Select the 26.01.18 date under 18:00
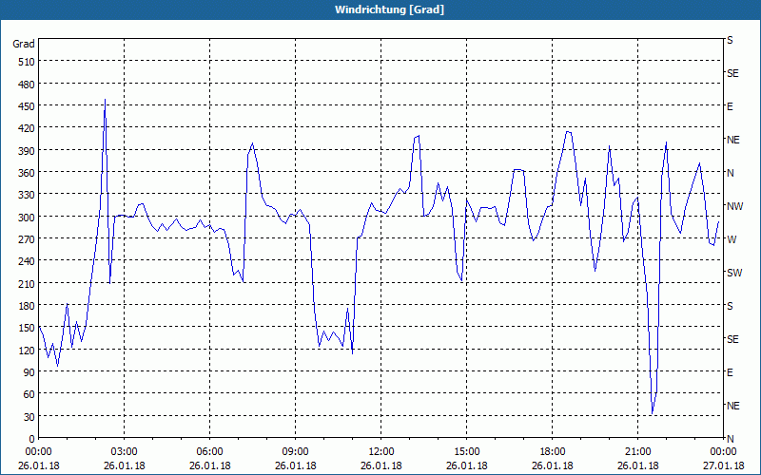Screen dimensions: 761x475 553,465
